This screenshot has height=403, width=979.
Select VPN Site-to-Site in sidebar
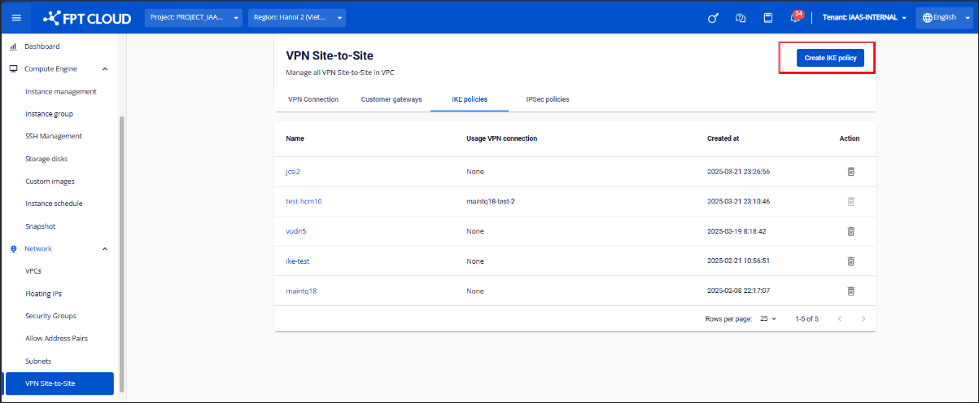pos(59,383)
